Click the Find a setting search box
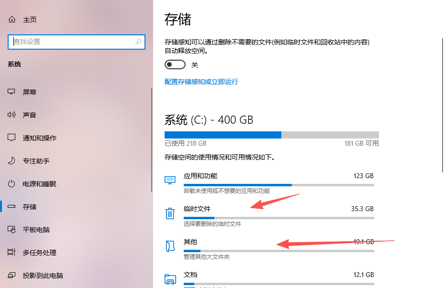The width and height of the screenshot is (444, 288). 72,42
